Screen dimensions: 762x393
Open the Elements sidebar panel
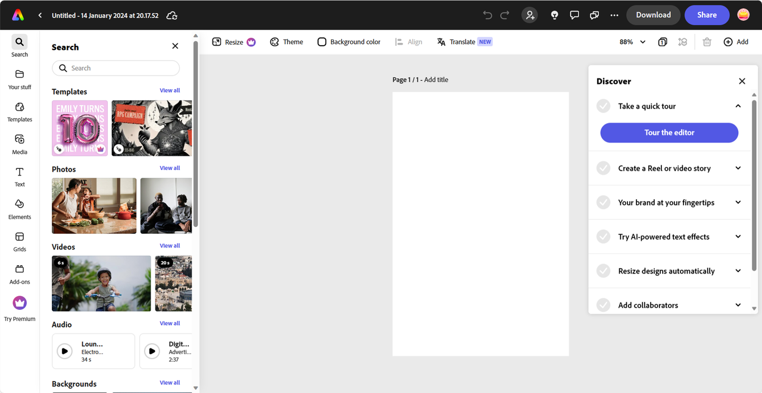(x=20, y=209)
